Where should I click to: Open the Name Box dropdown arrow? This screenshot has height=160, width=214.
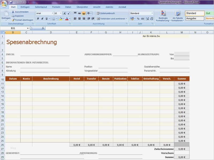click(x=28, y=28)
